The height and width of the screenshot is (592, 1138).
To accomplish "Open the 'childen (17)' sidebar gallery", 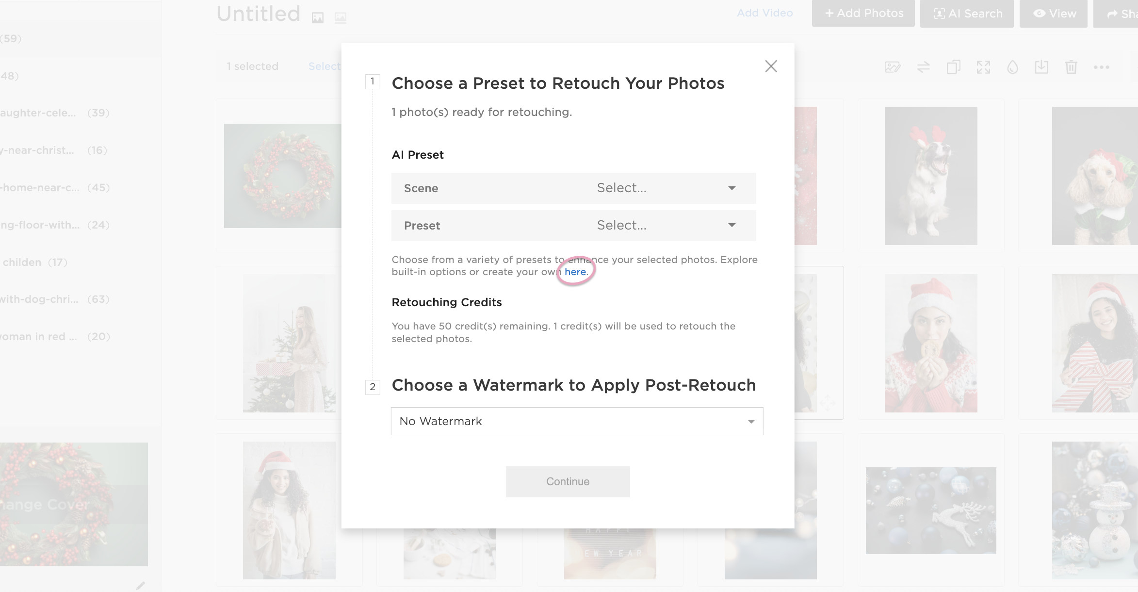I will click(34, 263).
